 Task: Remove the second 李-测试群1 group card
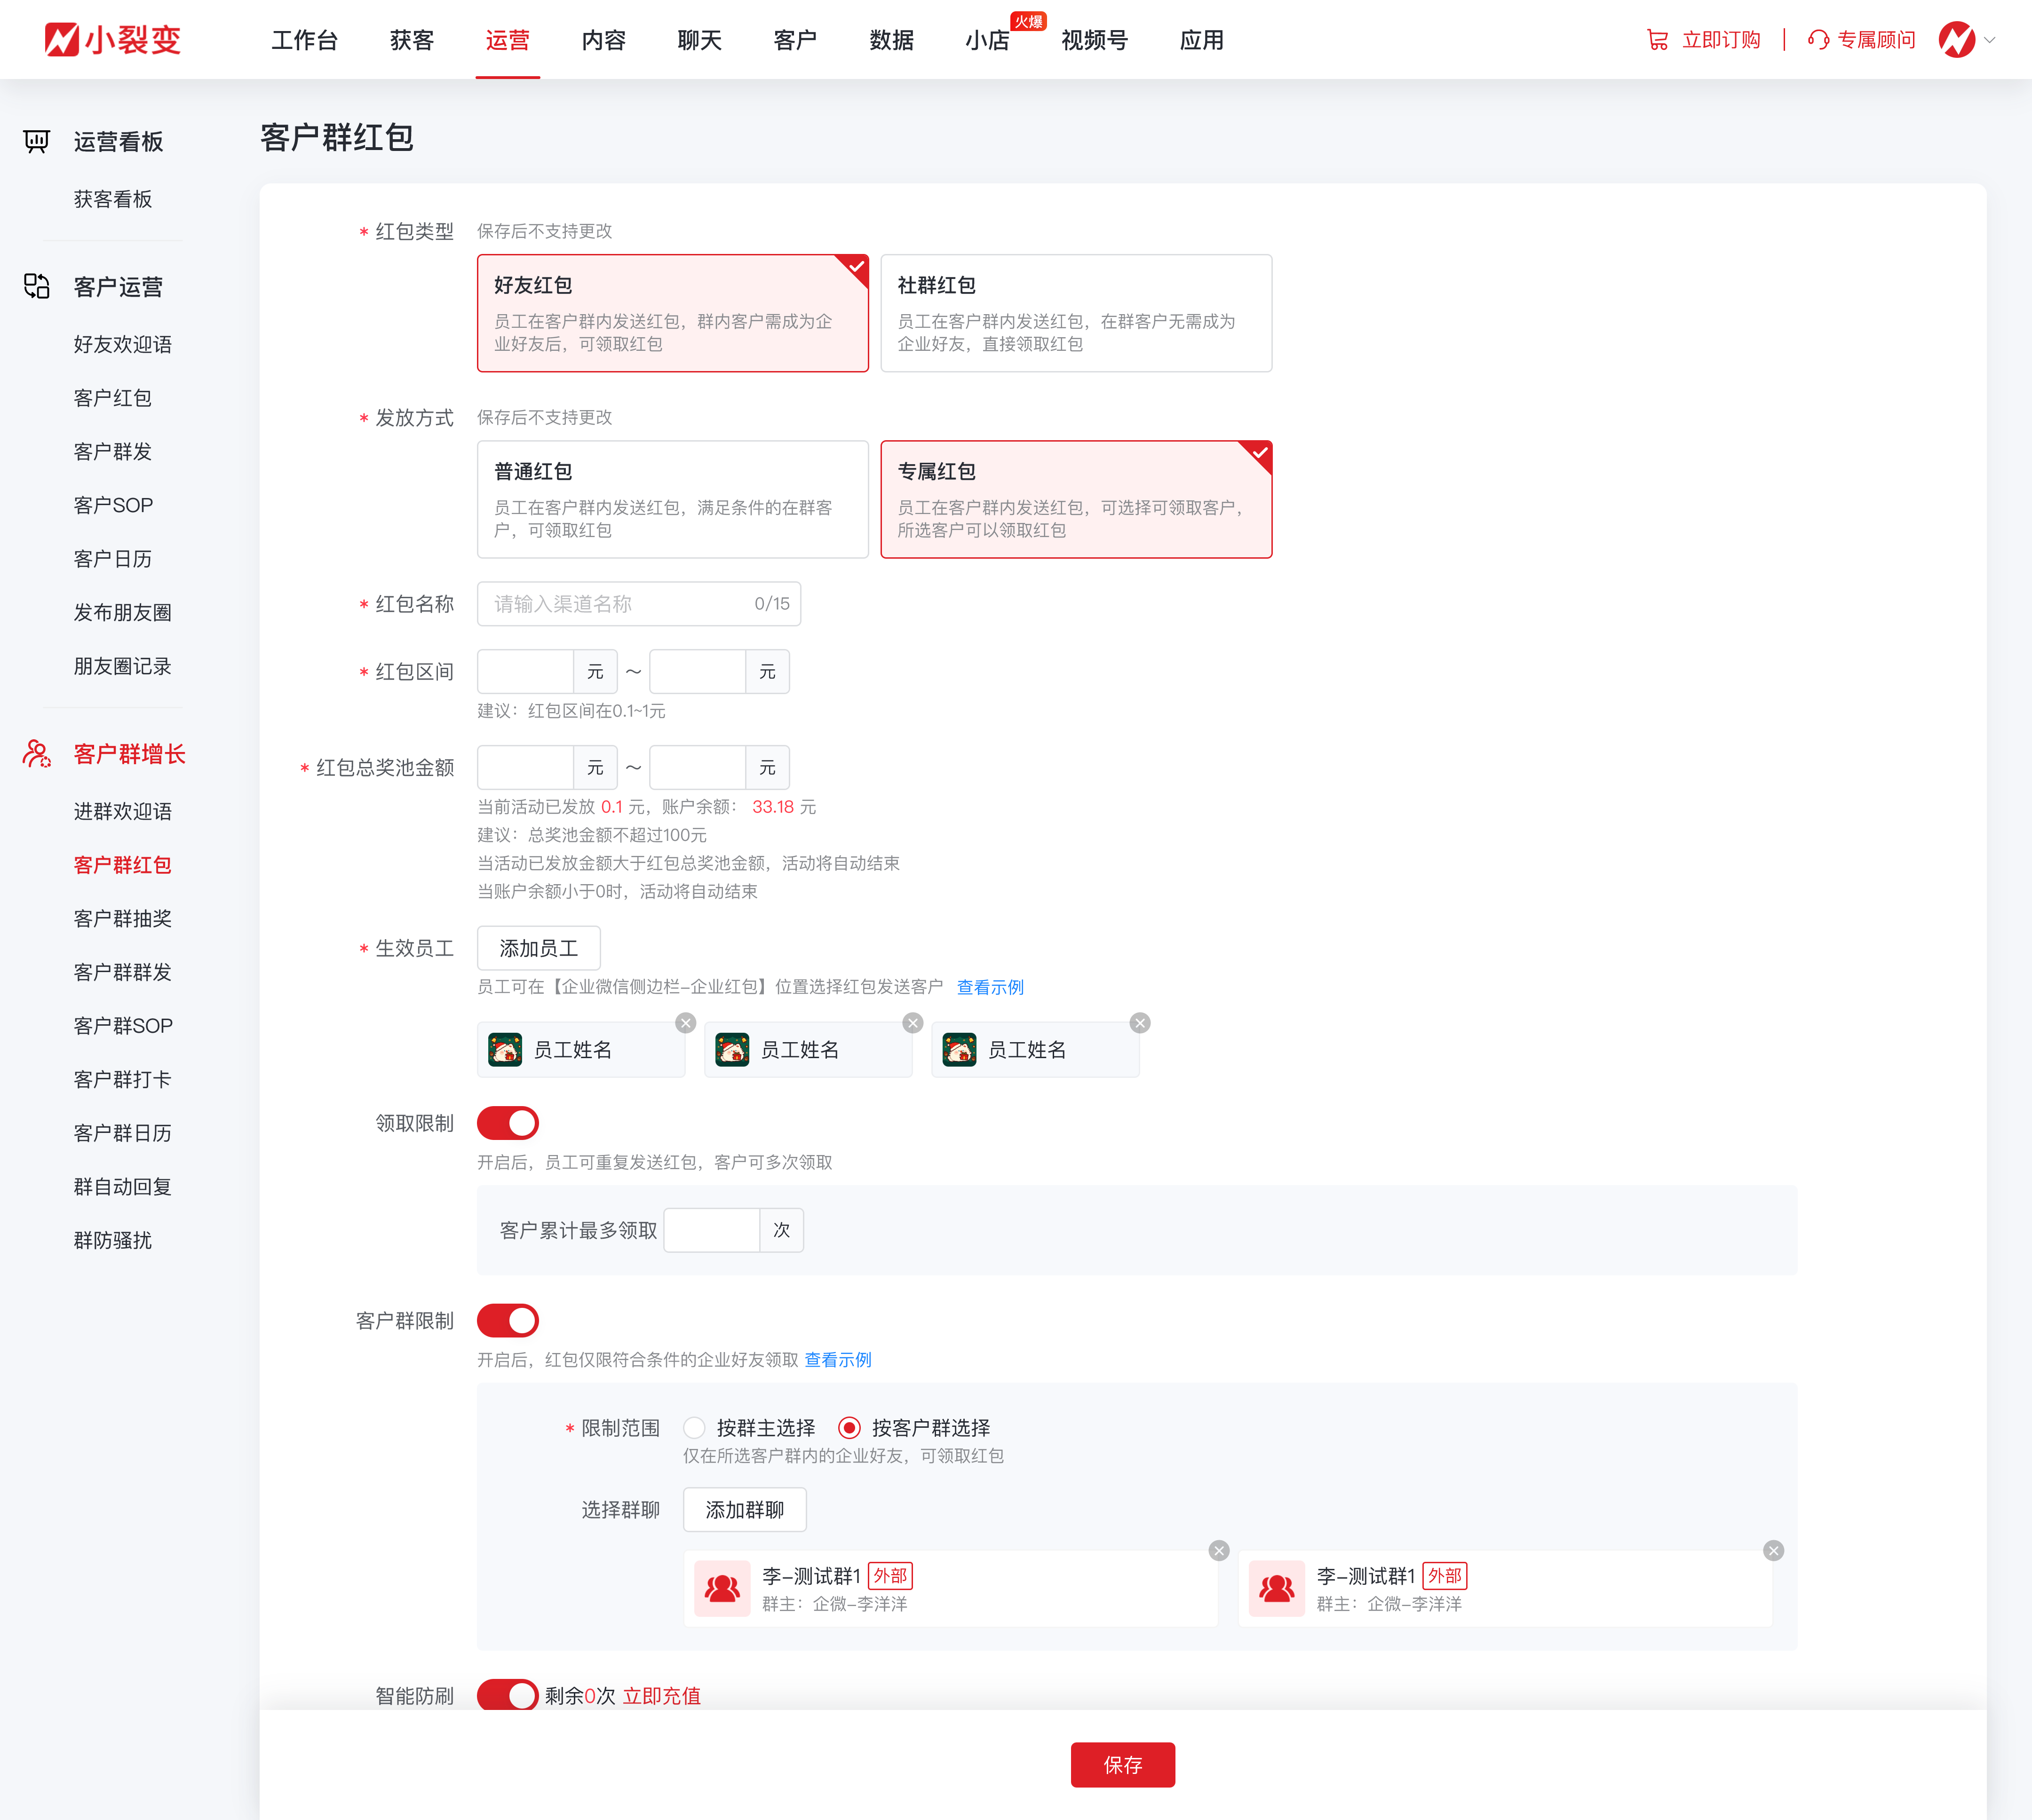coord(1773,1551)
